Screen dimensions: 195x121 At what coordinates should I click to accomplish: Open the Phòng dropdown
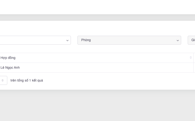pyautogui.click(x=129, y=40)
